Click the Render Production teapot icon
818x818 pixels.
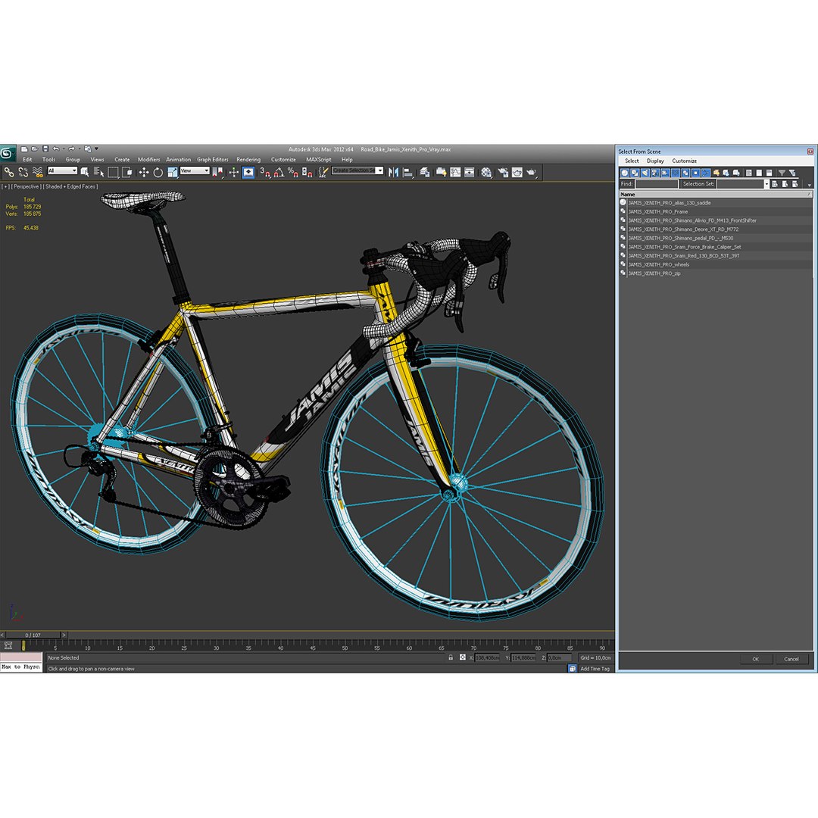tap(532, 172)
